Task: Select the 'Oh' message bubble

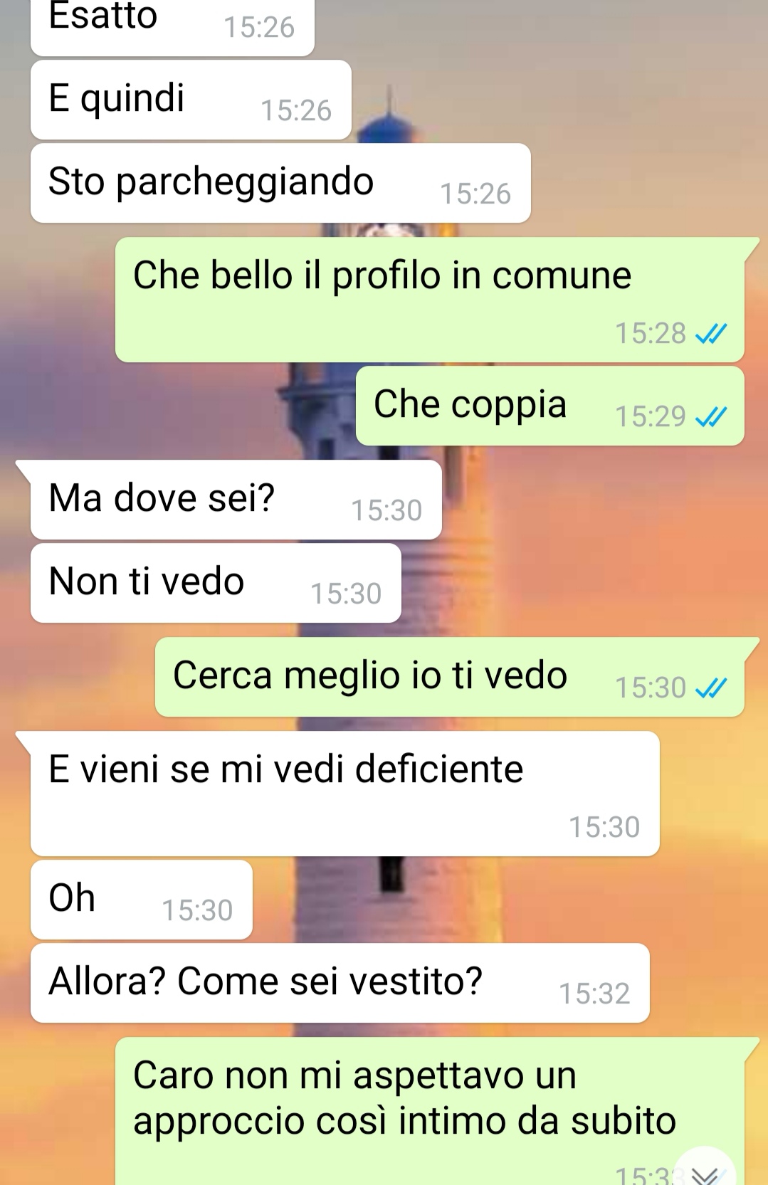Action: 142,900
